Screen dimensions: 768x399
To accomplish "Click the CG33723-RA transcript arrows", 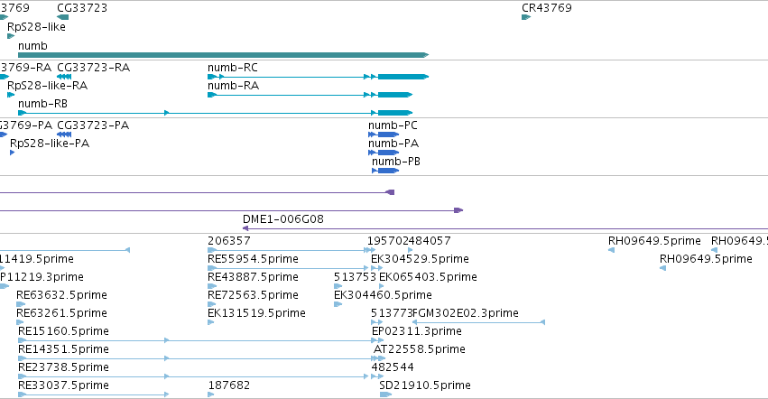I will tap(64, 77).
